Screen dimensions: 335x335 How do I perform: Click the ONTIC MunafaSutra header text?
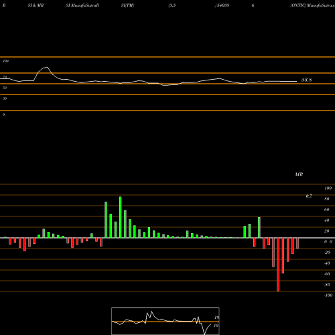313,5
